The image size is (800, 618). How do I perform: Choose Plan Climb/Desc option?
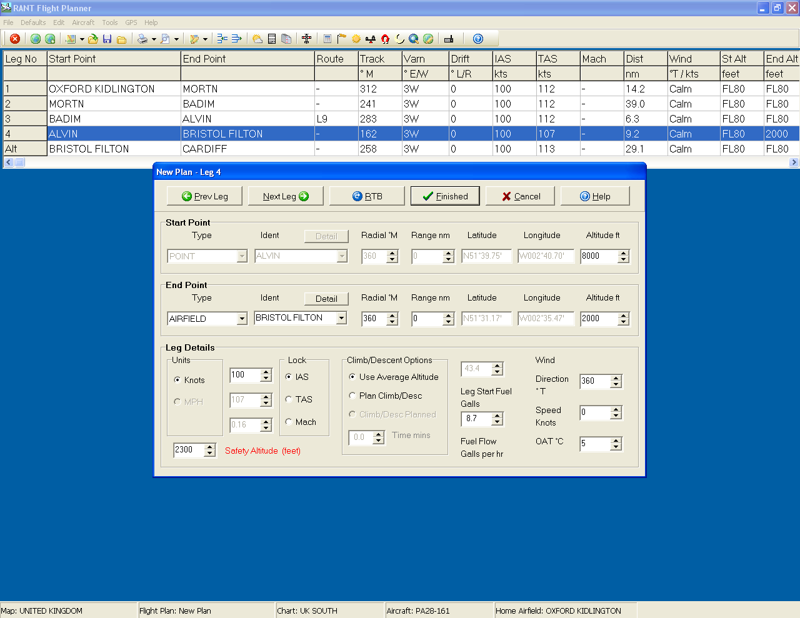pos(352,396)
